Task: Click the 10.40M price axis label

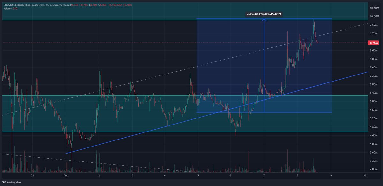Action: point(374,8)
